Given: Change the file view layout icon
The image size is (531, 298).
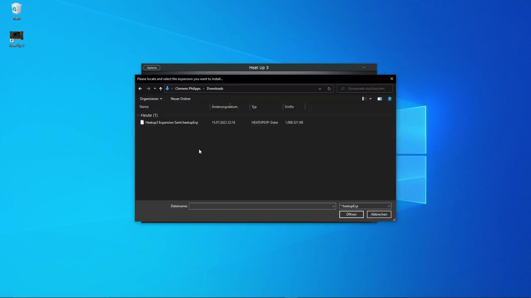Looking at the screenshot, I should click(364, 99).
